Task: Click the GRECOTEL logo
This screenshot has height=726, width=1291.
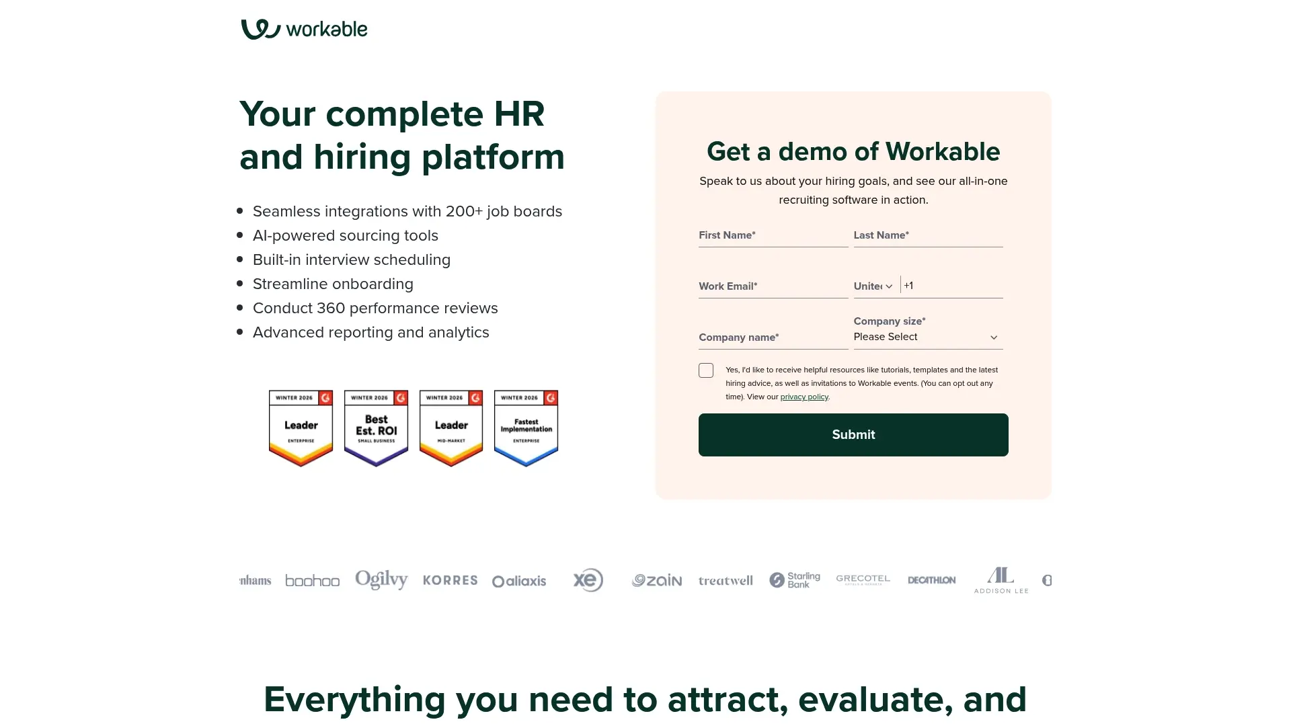Action: coord(863,579)
